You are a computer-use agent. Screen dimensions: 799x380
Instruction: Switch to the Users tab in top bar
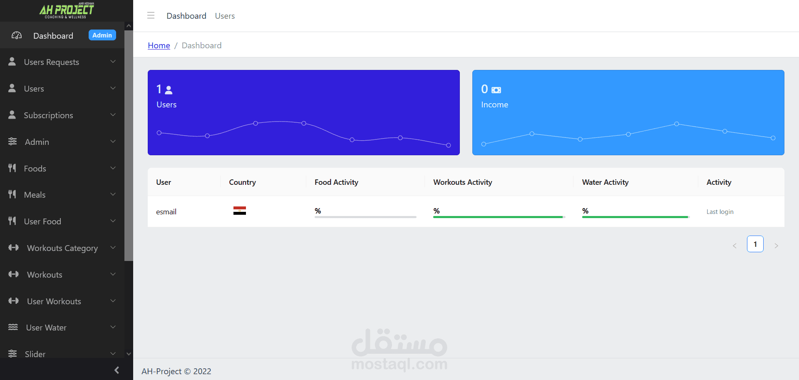225,16
